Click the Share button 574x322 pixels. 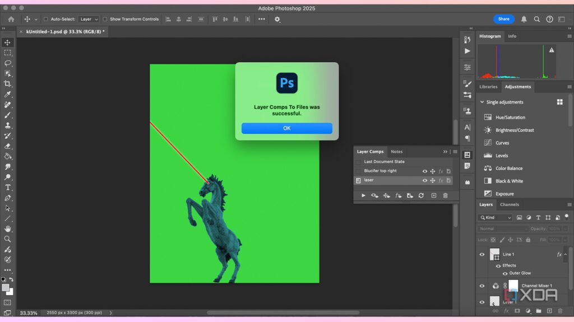coord(504,19)
